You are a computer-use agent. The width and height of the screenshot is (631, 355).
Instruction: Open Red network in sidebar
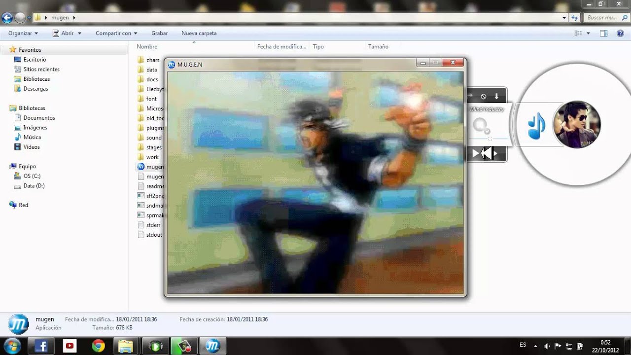pyautogui.click(x=23, y=205)
